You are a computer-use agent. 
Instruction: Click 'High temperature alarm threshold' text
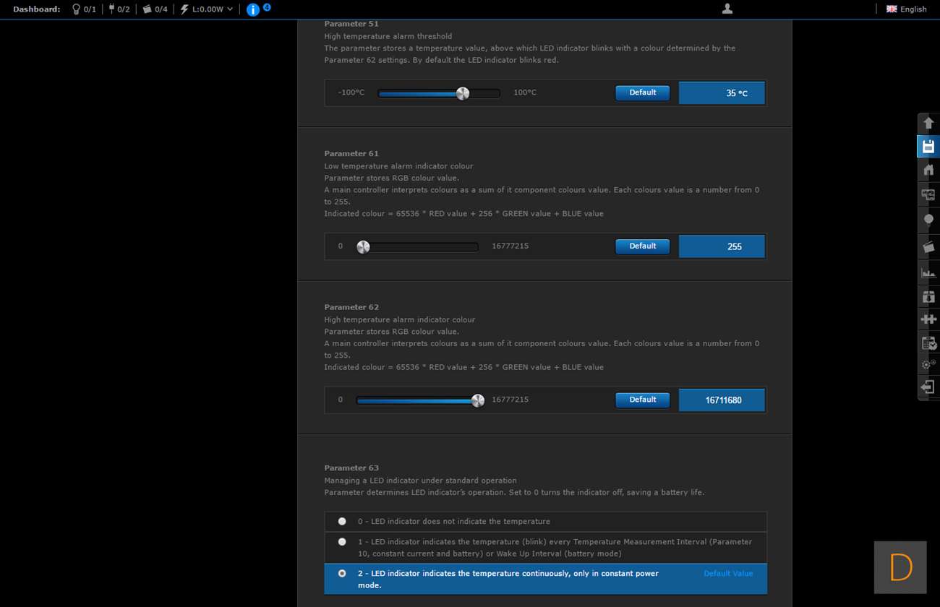388,36
